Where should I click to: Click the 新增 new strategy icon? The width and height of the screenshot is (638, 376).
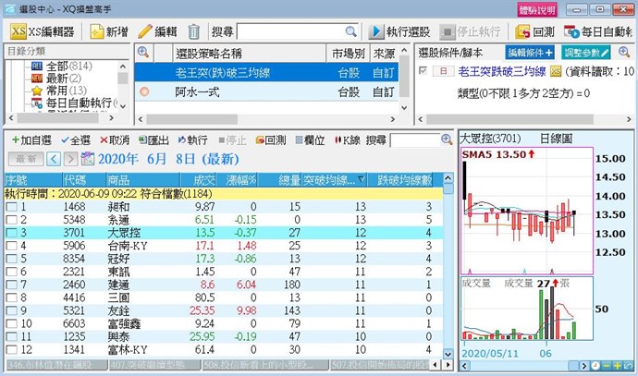coord(97,31)
